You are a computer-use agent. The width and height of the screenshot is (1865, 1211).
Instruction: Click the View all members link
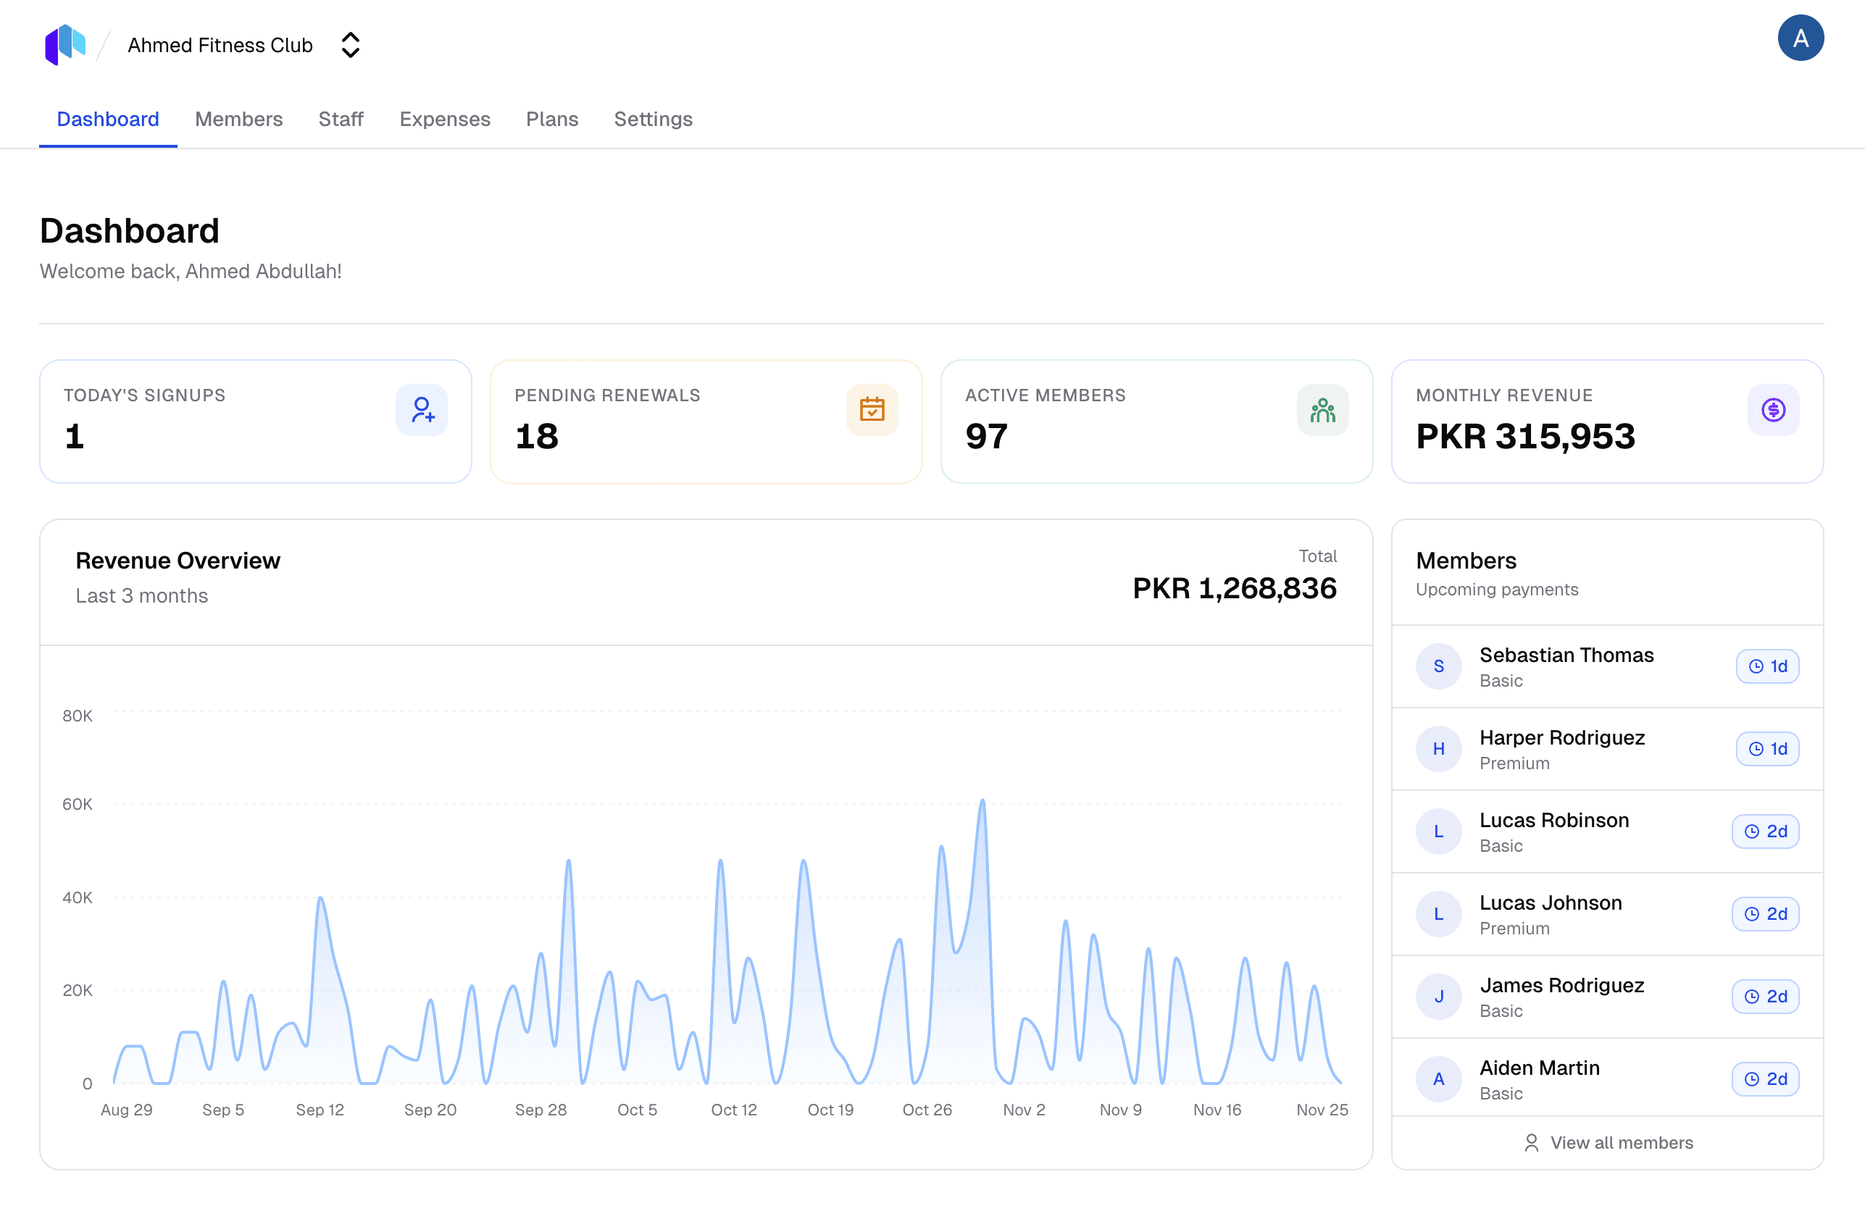[x=1622, y=1143]
